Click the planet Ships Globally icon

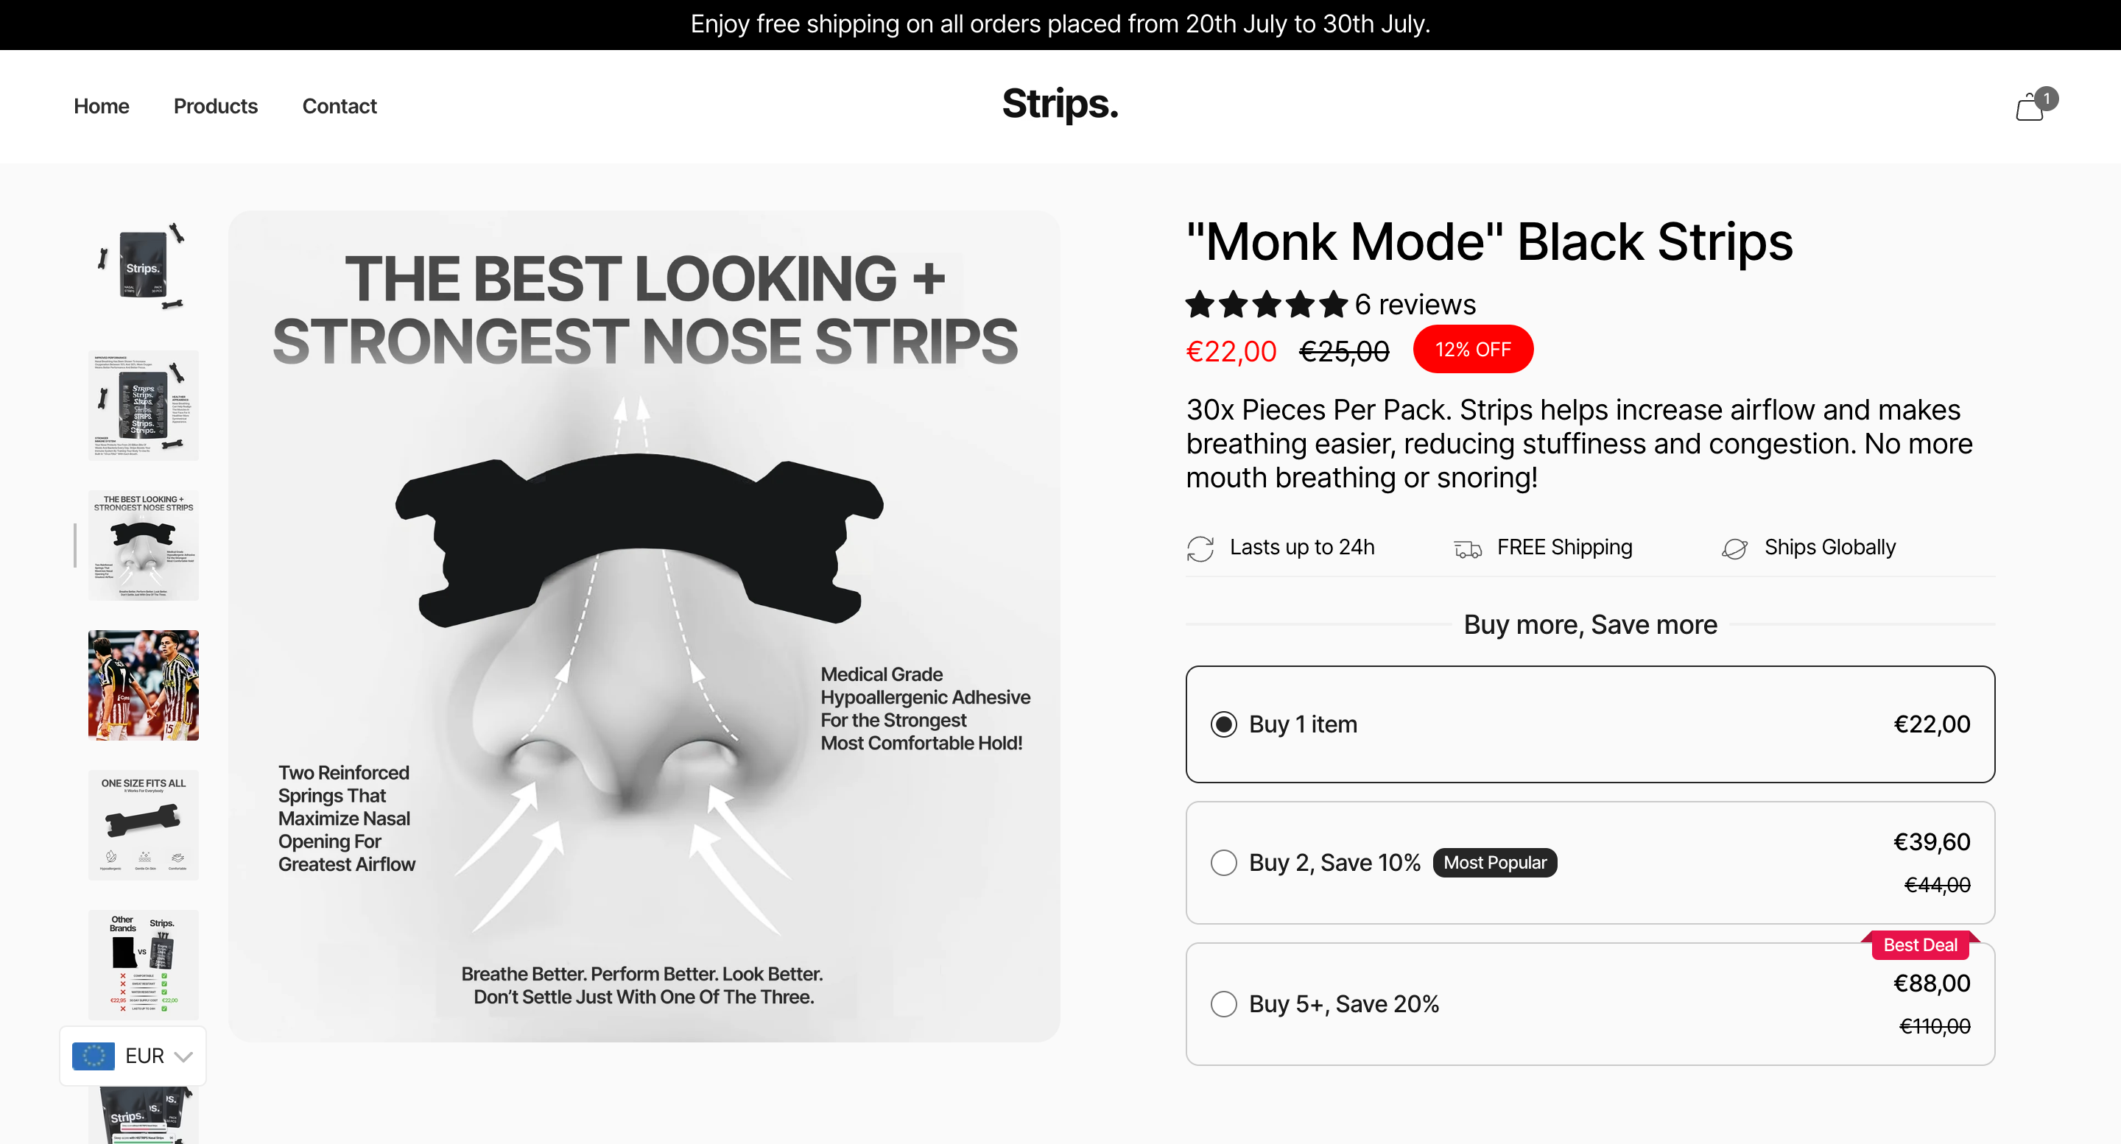[1734, 549]
